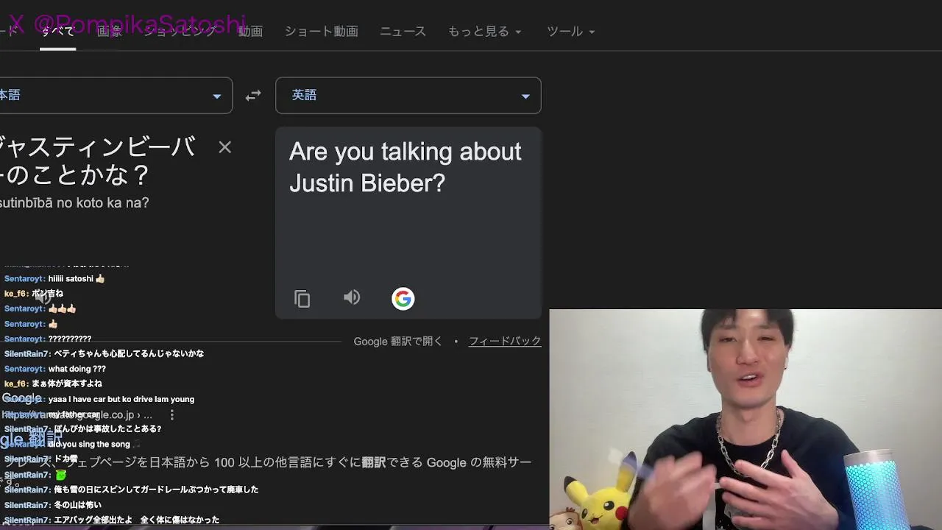Click the Google 翻訳で開く link
The height and width of the screenshot is (530, 942).
tap(398, 341)
